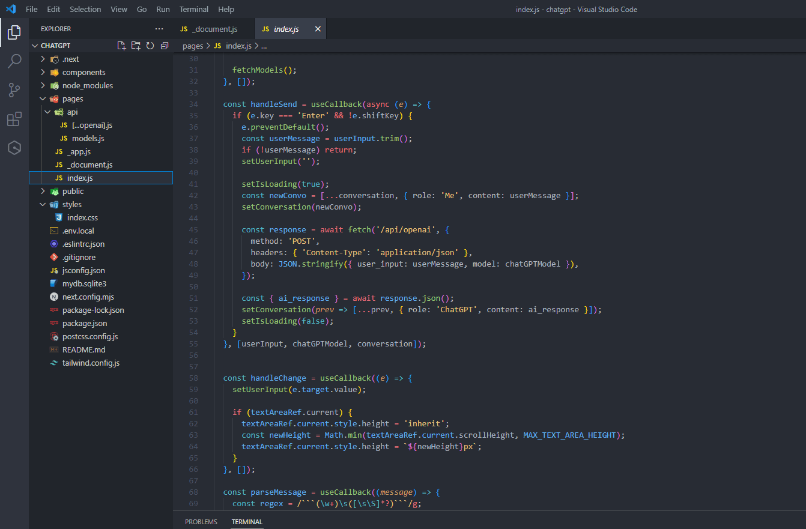Screen dimensions: 806x529
Task: Click the JS icon of [...openai].js
Action: 64,125
